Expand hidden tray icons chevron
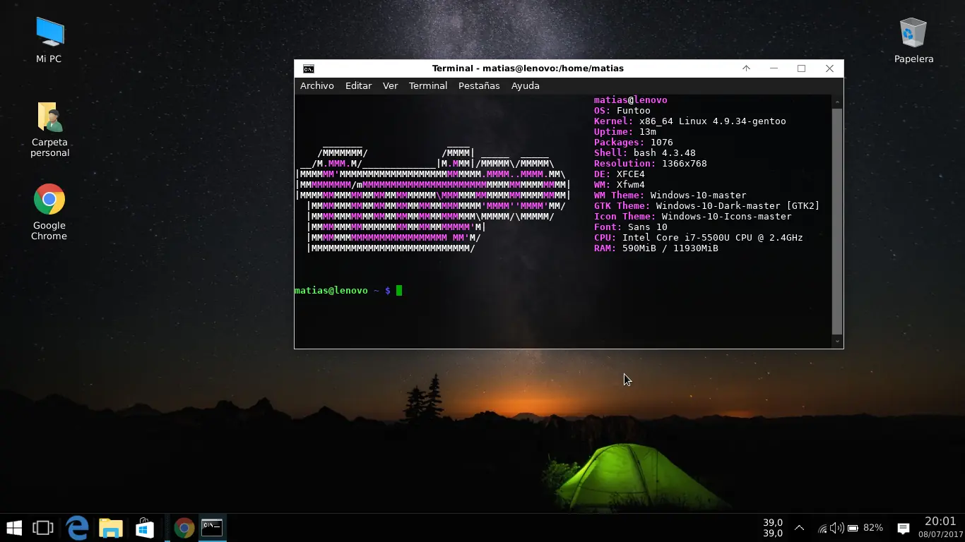 [x=800, y=528]
